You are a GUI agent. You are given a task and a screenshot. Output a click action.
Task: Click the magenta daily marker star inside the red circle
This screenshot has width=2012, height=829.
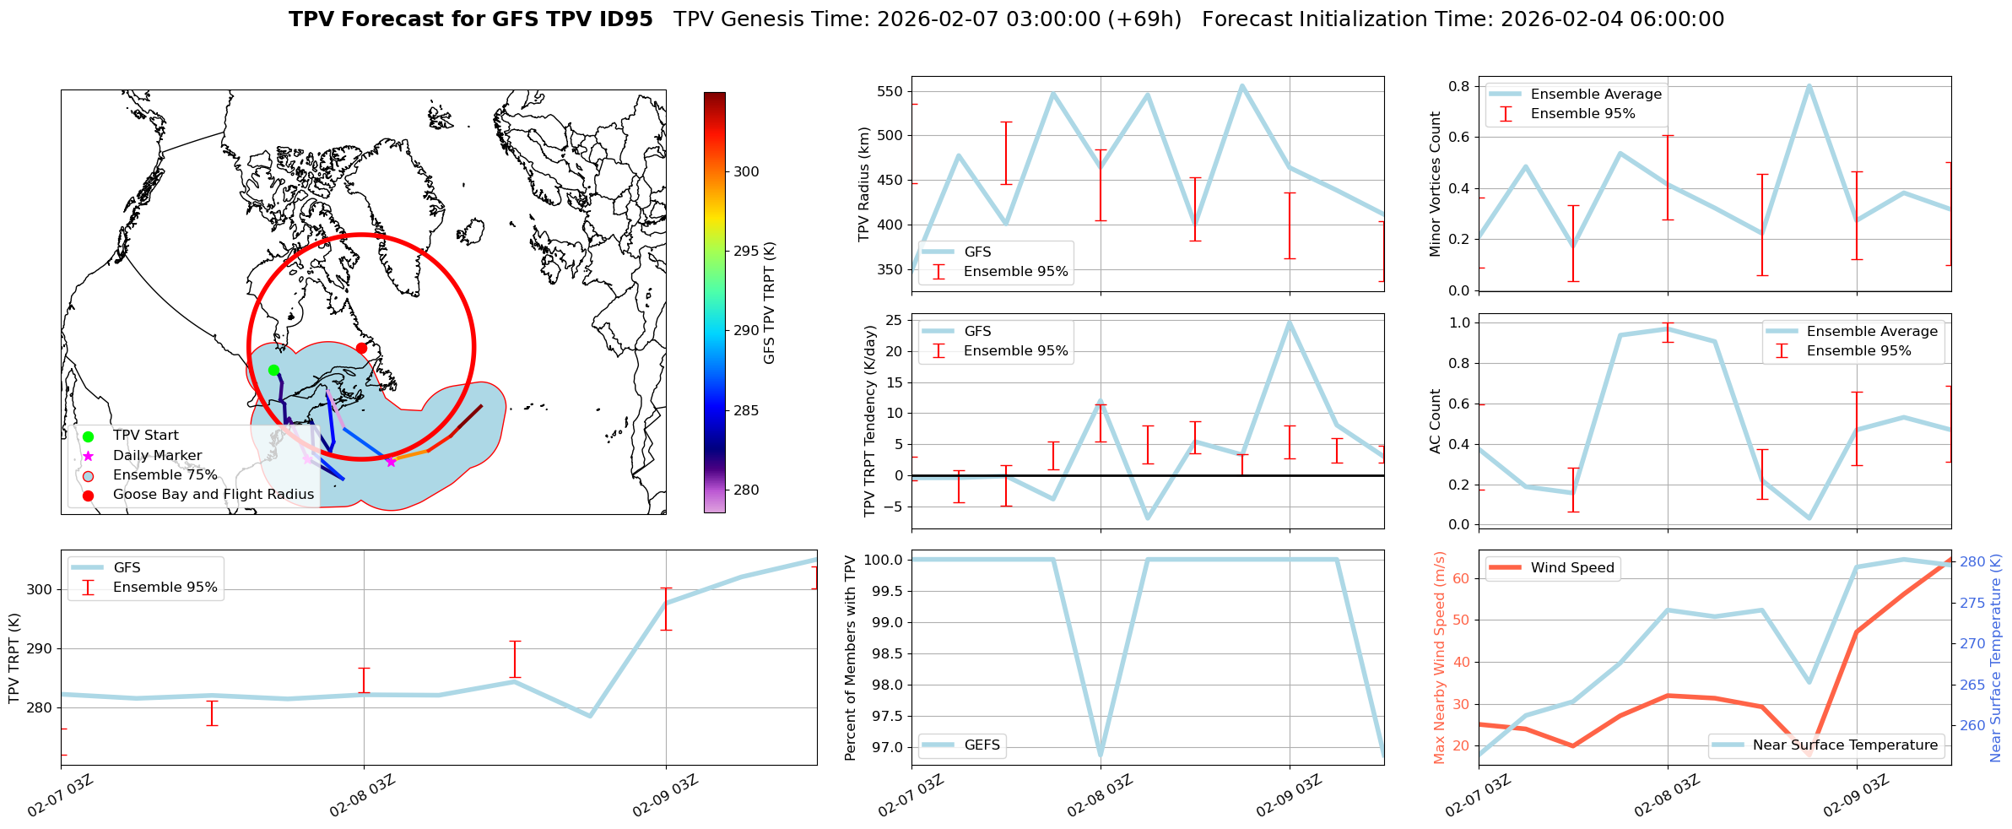391,462
